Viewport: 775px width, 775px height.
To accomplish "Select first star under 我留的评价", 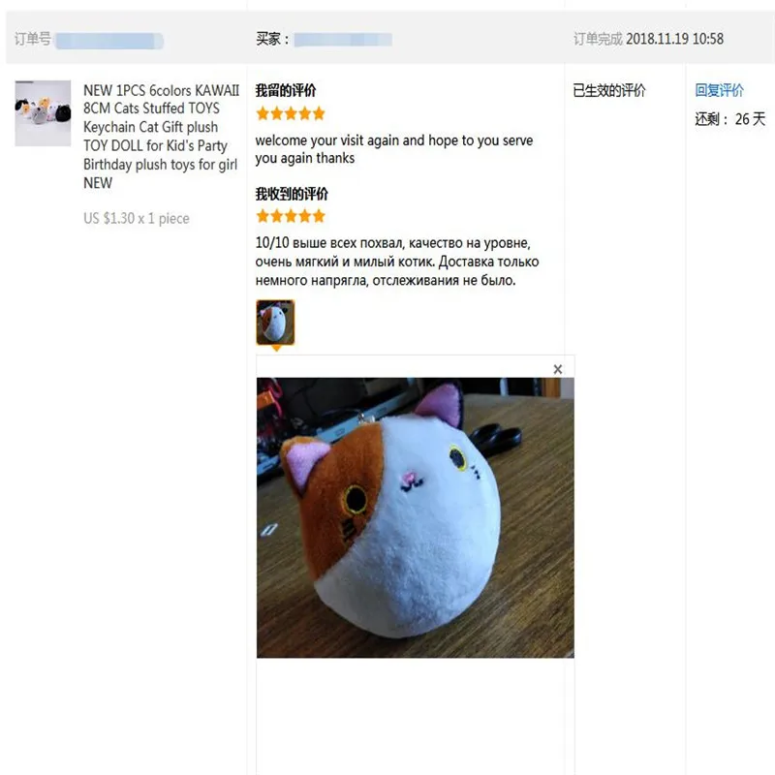I will tap(263, 113).
